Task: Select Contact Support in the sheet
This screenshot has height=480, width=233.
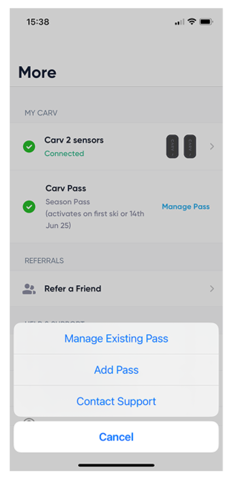Action: pos(116,401)
